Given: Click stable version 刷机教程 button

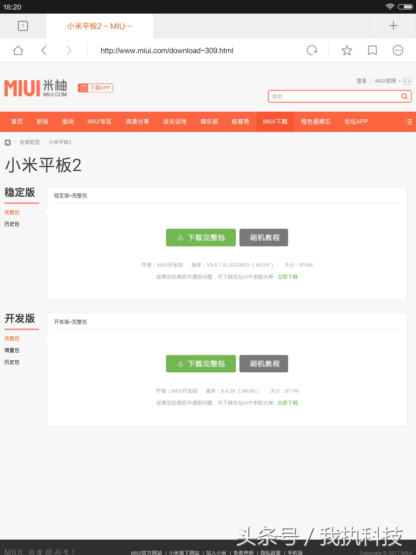Looking at the screenshot, I should [x=264, y=237].
